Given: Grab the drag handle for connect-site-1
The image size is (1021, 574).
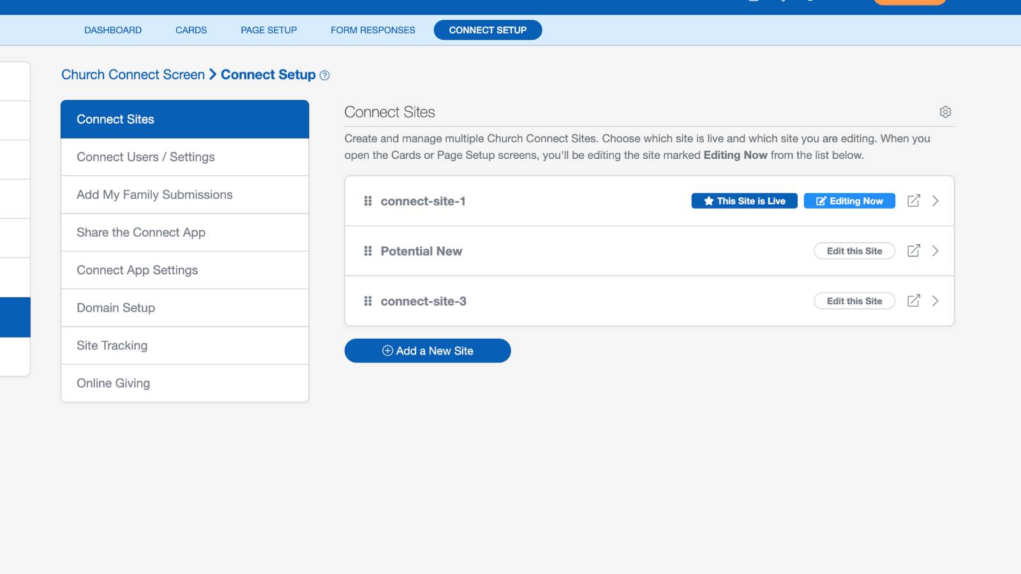Looking at the screenshot, I should pos(368,201).
